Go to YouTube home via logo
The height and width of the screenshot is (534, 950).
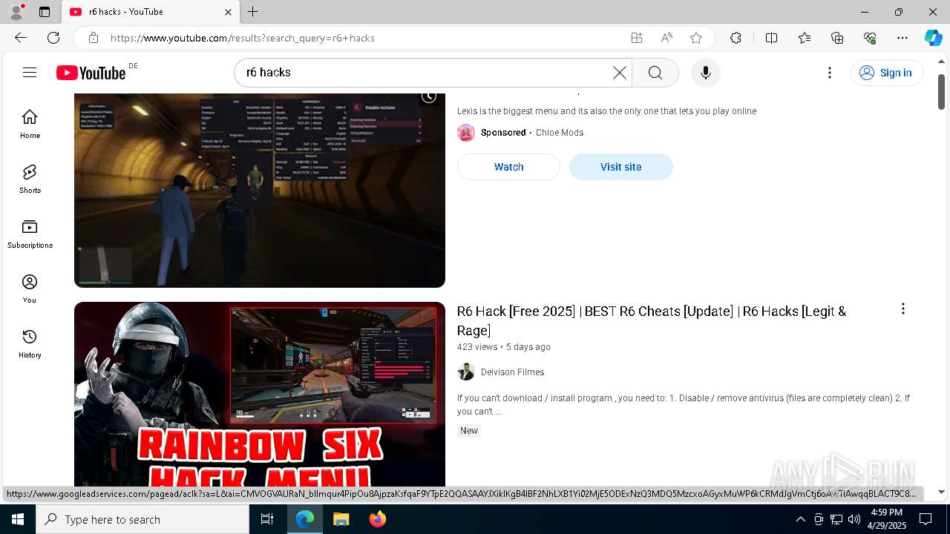[91, 73]
